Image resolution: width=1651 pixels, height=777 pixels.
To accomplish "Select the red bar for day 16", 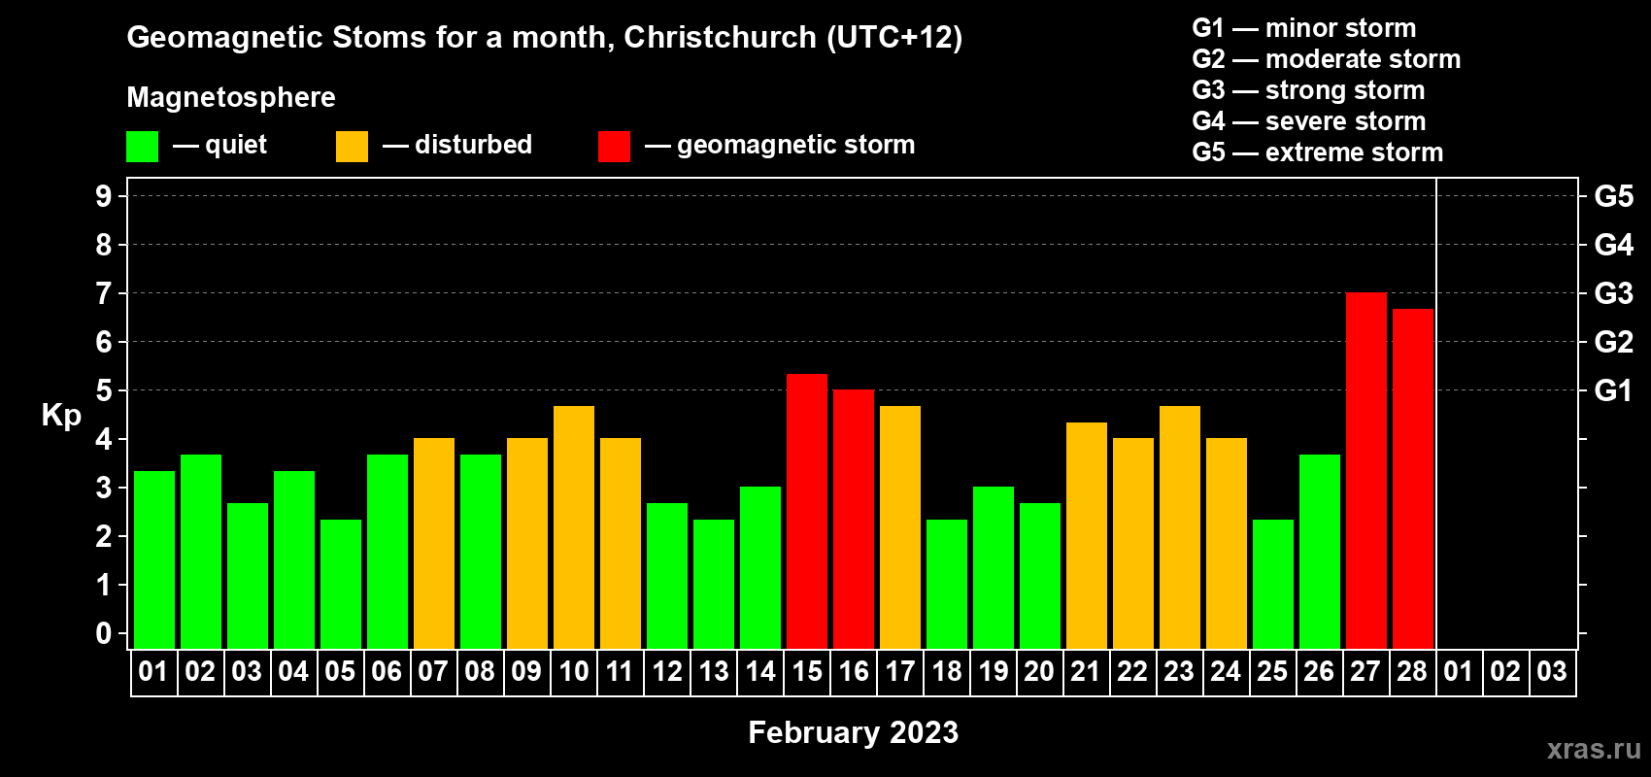I will tap(854, 520).
